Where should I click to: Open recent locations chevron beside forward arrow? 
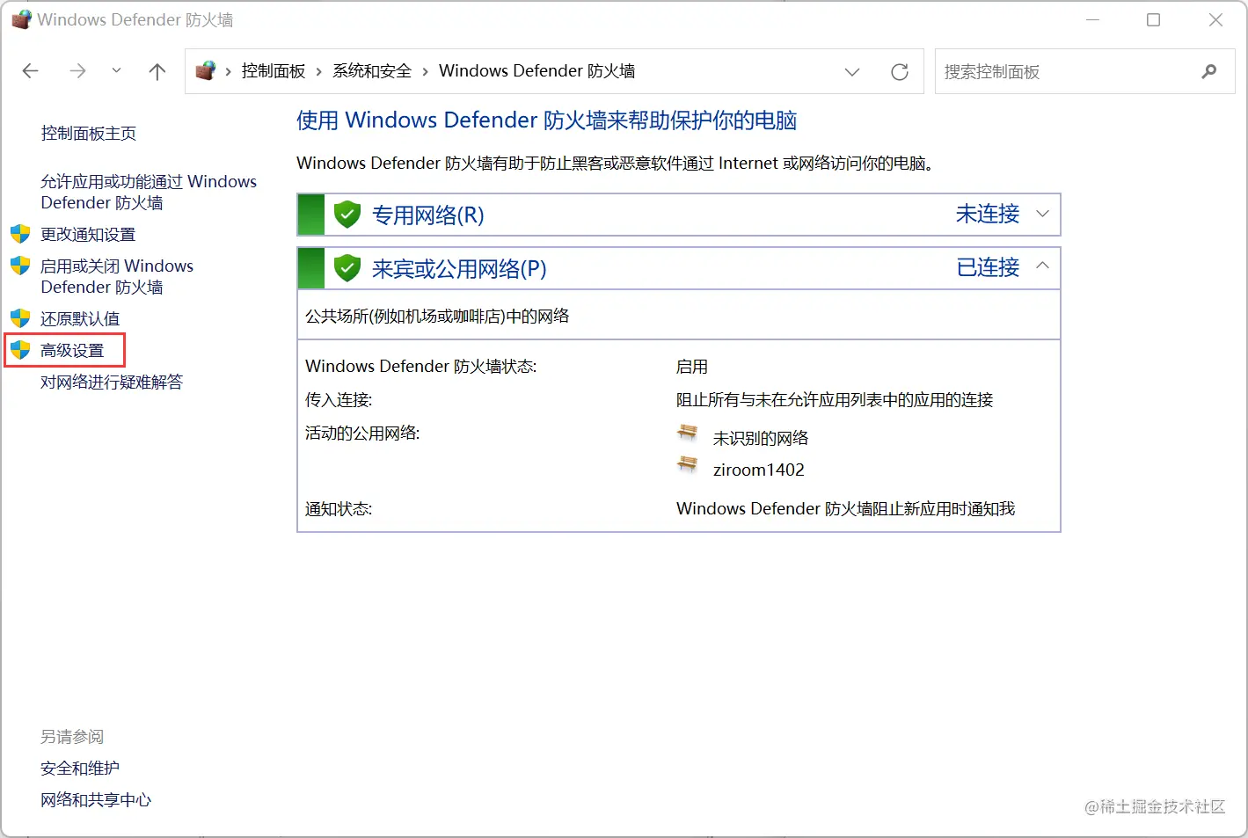[116, 71]
